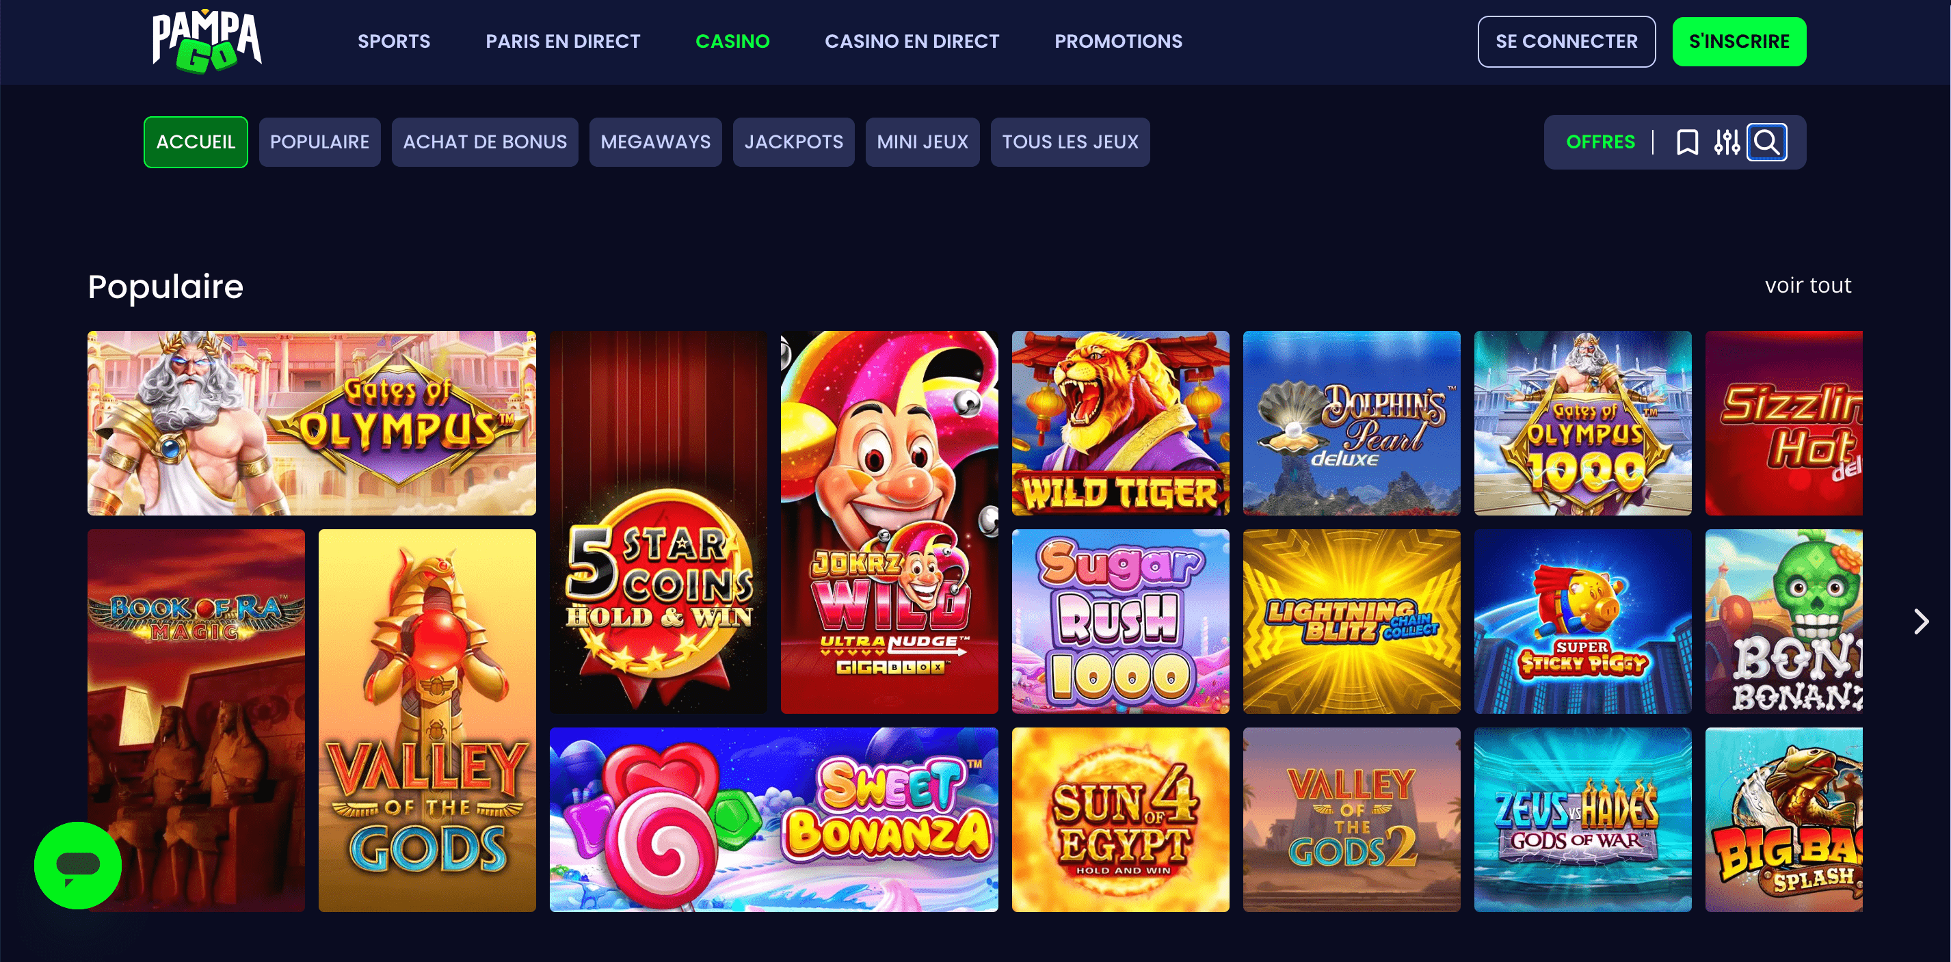This screenshot has width=1951, height=962.
Task: Open the search magnifier icon
Action: coord(1766,142)
